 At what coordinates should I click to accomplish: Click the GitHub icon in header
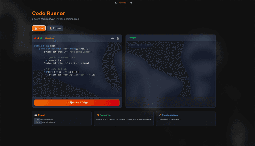pyautogui.click(x=116, y=3)
